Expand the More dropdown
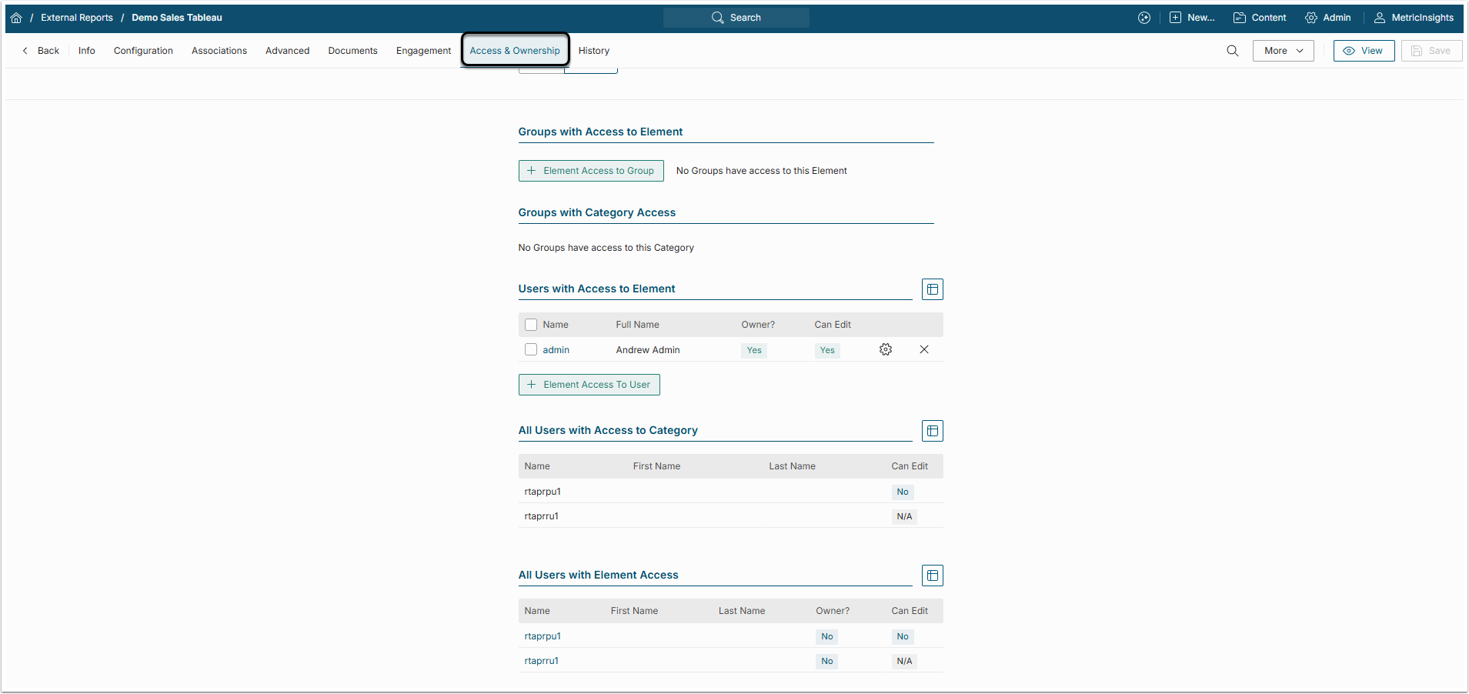The height and width of the screenshot is (694, 1469). (x=1283, y=51)
